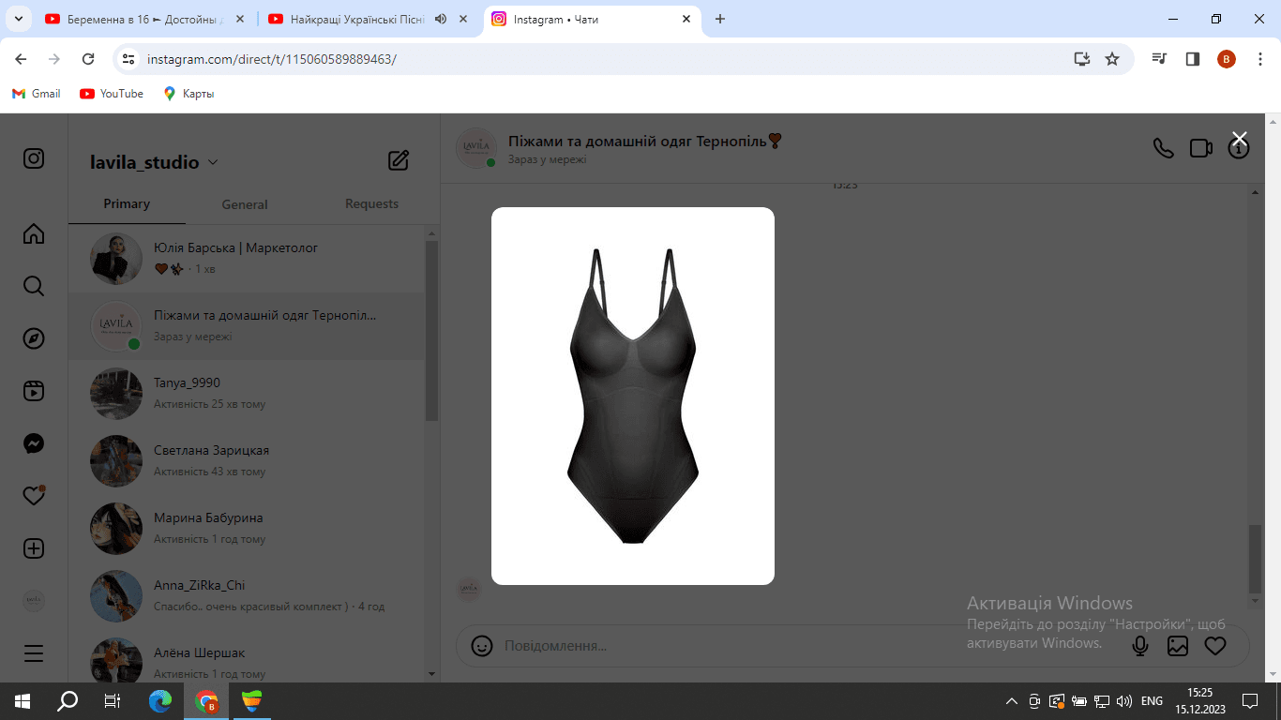Create a new post with plus icon
Viewport: 1281px width, 720px height.
pos(34,548)
